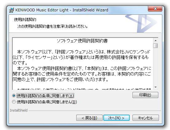Click the paragraph starting 本ソフトウェア使用許諾契約書(以下
Viewport: 170px width, 130px height.
coord(82,74)
